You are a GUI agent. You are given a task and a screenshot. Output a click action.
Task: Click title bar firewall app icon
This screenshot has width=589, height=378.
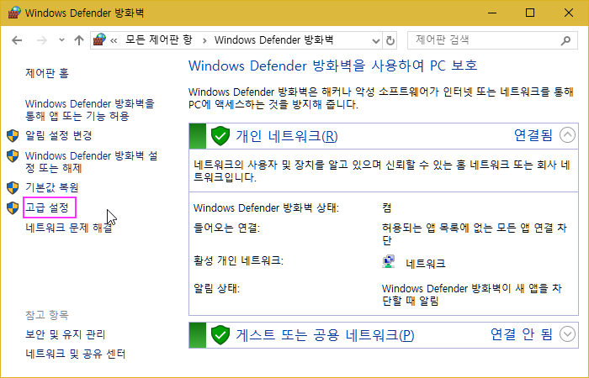click(14, 13)
